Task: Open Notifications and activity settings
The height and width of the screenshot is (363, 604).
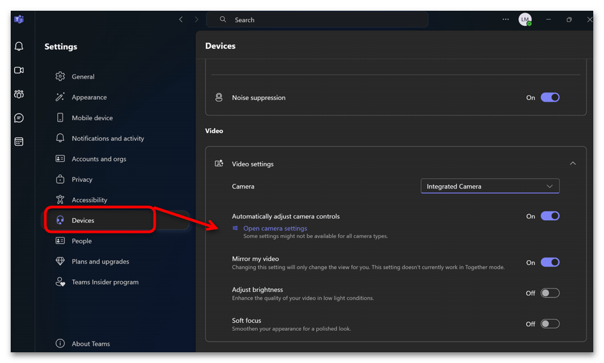Action: (x=108, y=138)
